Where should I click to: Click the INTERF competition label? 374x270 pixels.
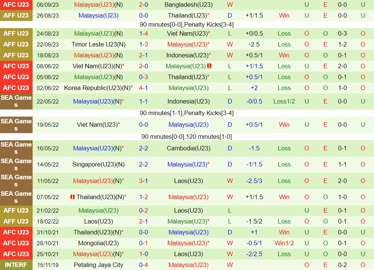[x=16, y=265]
